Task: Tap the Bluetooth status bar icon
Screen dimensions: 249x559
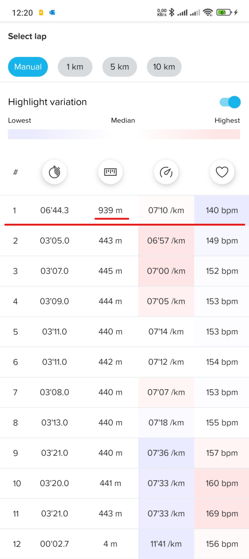Action: (x=171, y=13)
